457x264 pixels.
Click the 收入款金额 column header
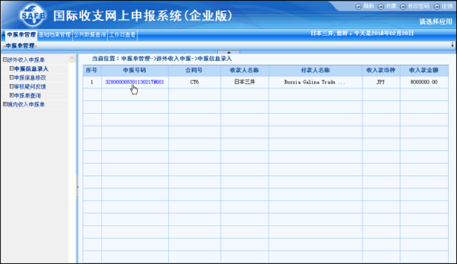click(x=423, y=70)
